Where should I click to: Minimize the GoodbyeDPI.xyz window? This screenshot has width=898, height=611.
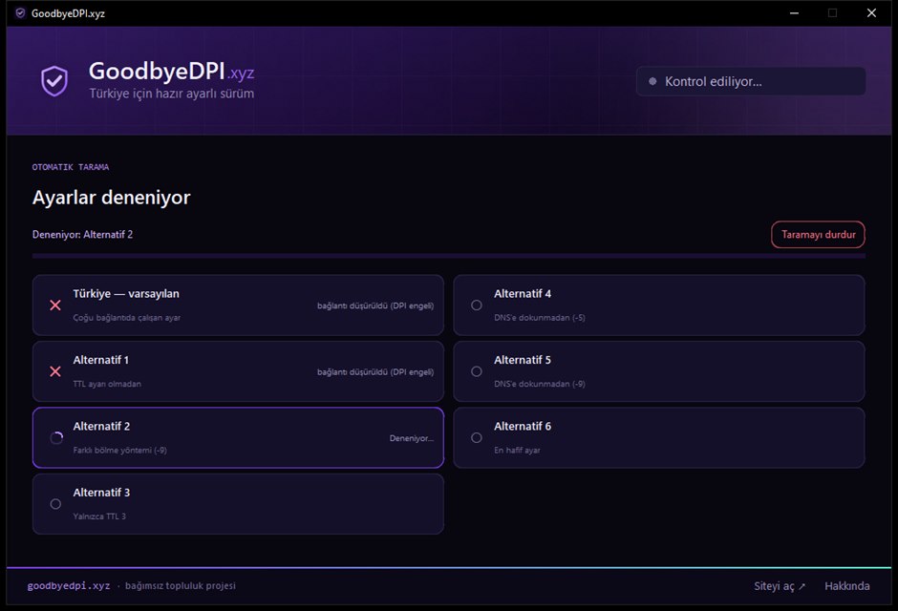click(x=794, y=12)
